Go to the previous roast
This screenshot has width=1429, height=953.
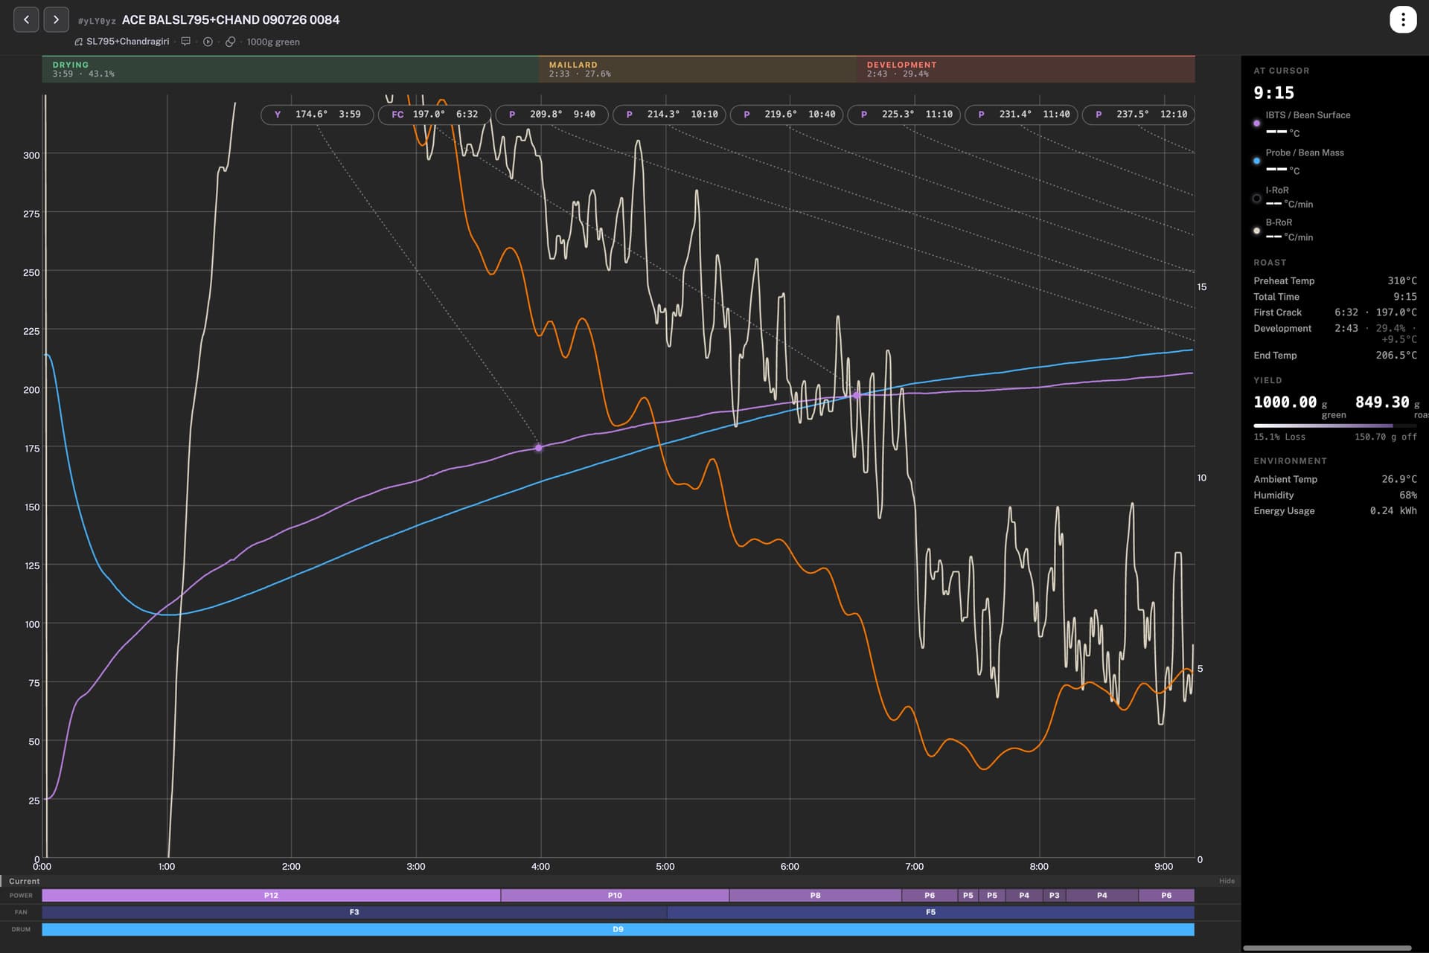tap(27, 19)
